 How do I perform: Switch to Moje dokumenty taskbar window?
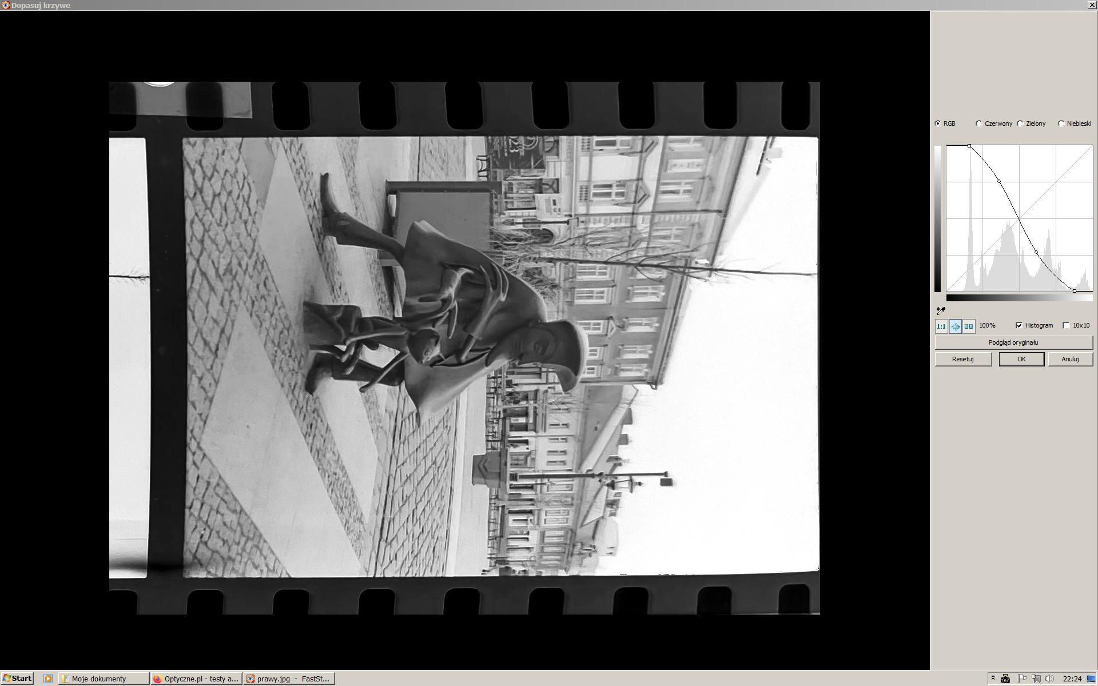104,679
